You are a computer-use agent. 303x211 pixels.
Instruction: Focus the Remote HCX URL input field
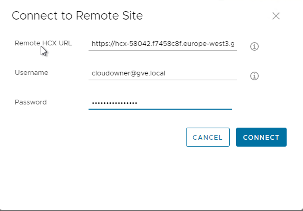click(x=163, y=44)
